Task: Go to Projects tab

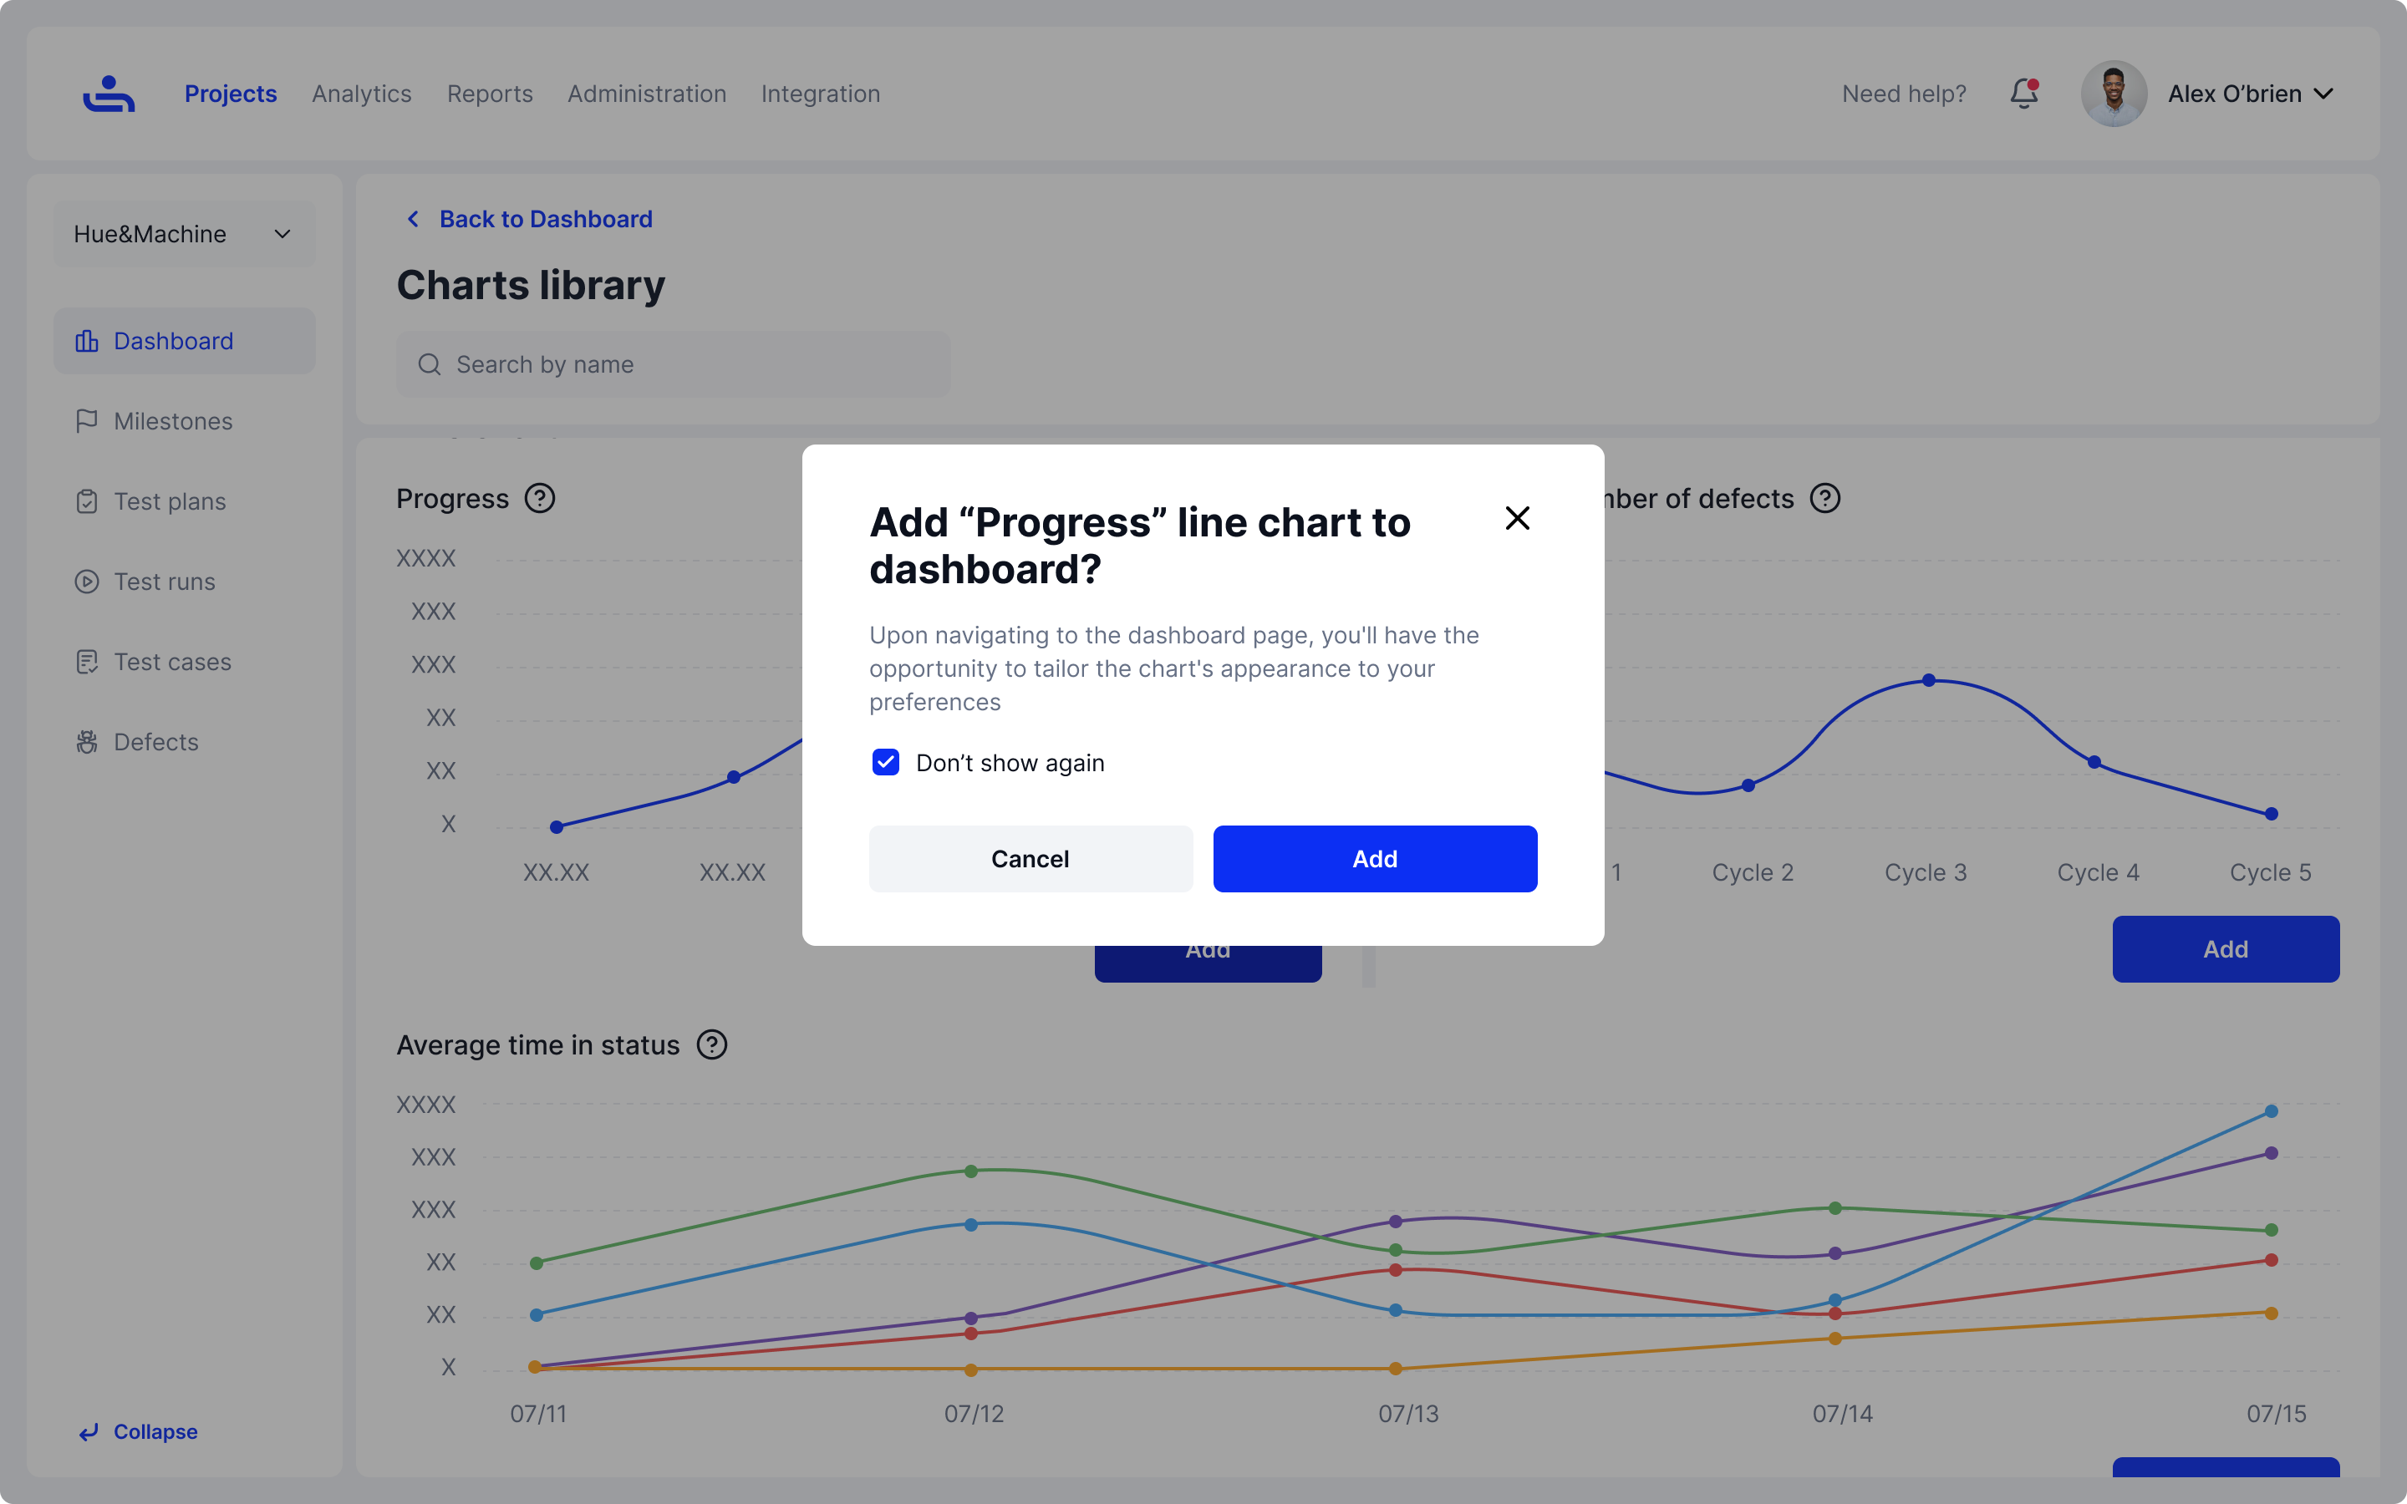Action: tap(231, 94)
